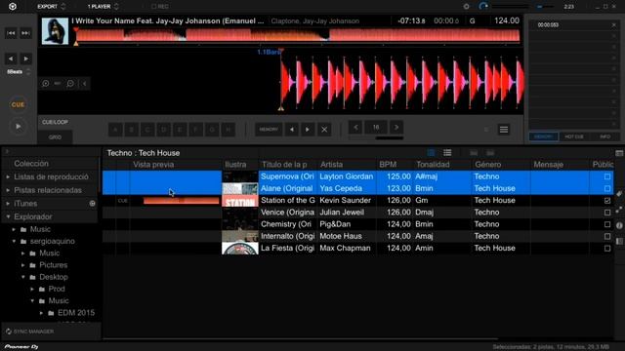Viewport: 625px width, 351px height.
Task: Toggle the REC recording button
Action: click(x=160, y=7)
